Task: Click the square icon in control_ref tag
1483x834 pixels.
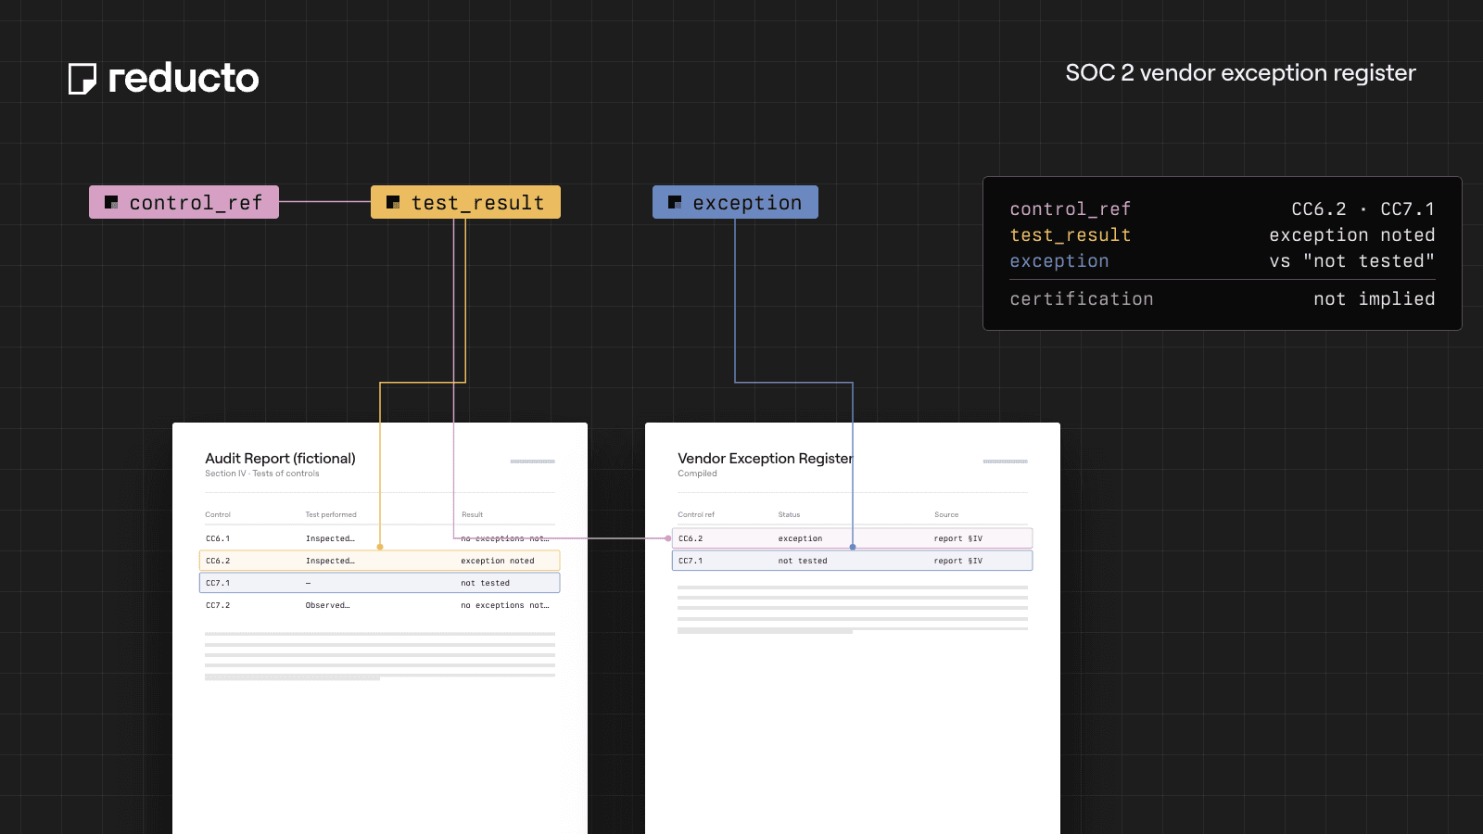Action: [111, 202]
